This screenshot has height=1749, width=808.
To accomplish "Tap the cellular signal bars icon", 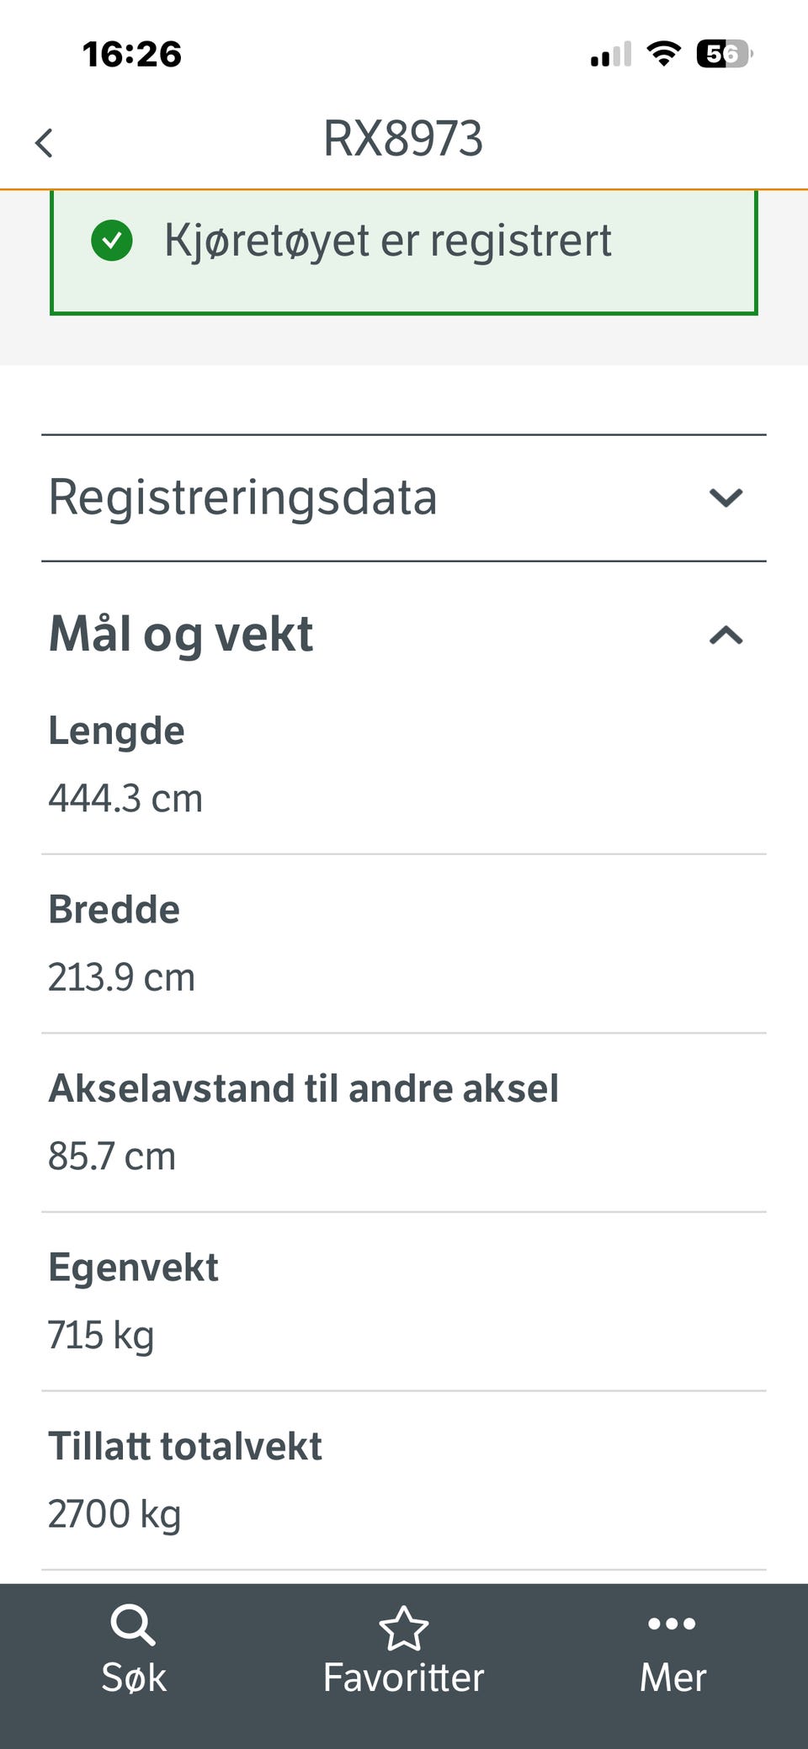I will pos(611,56).
